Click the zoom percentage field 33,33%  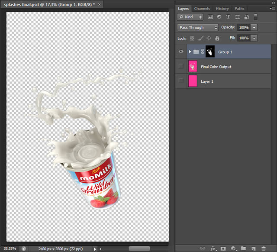pyautogui.click(x=10, y=249)
